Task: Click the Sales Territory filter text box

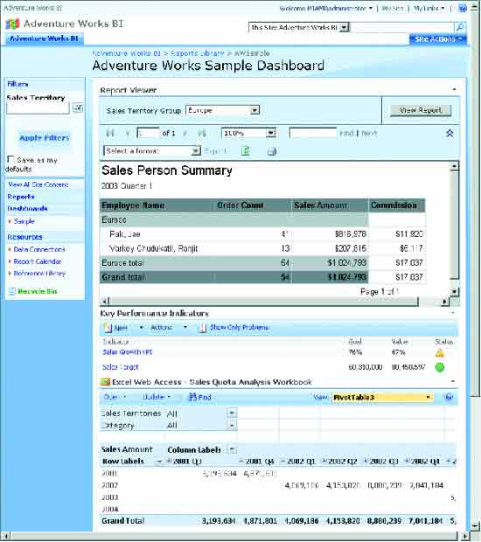Action: pos(38,108)
